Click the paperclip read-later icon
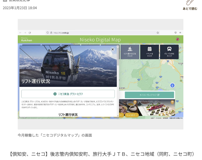Image resolution: width=202 pixels, height=160 pixels. click(190, 2)
